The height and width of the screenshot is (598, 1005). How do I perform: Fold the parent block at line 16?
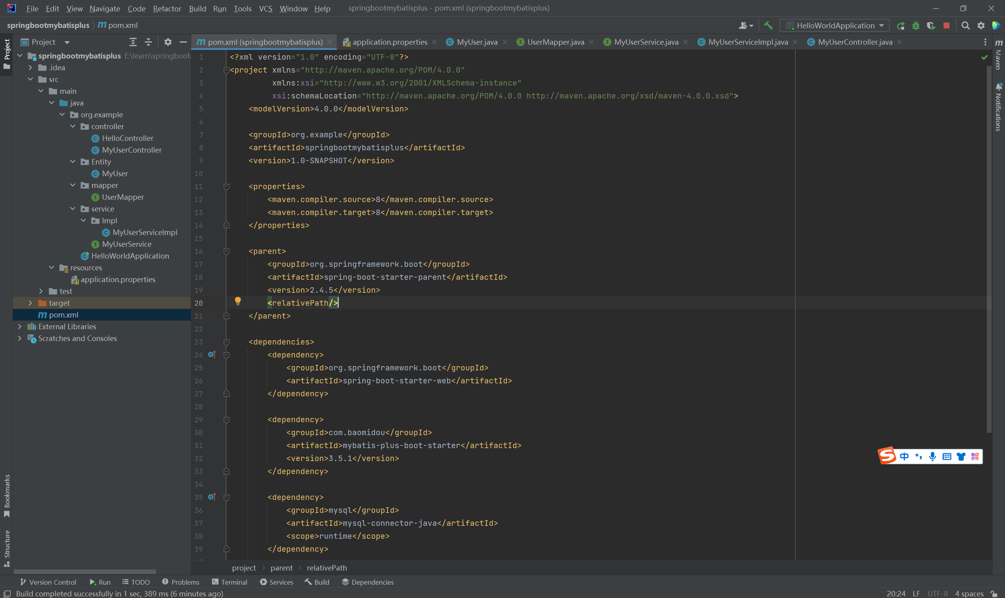(227, 252)
